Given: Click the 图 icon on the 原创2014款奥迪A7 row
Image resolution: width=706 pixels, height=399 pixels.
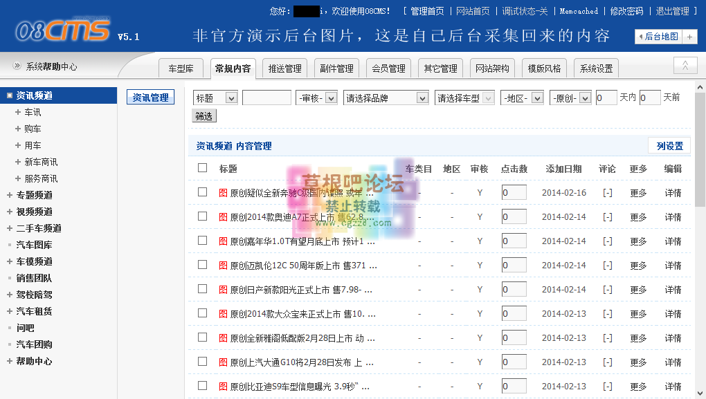Looking at the screenshot, I should click(222, 216).
